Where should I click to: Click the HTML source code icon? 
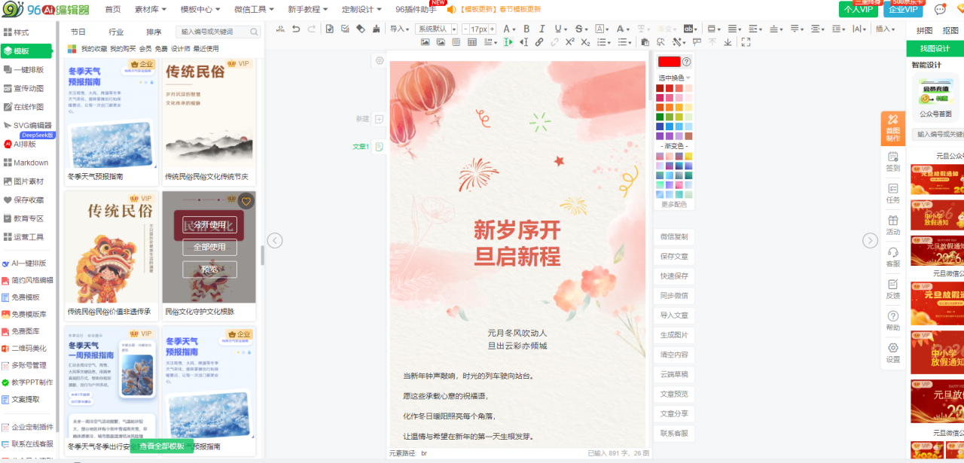280,29
